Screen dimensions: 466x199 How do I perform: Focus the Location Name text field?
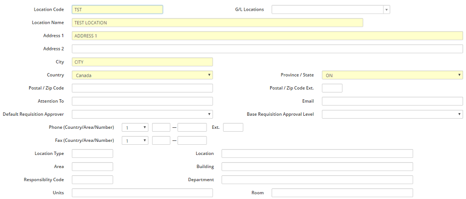[217, 22]
